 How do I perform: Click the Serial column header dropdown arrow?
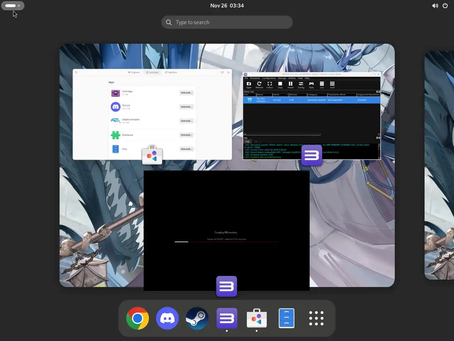pyautogui.click(x=287, y=95)
